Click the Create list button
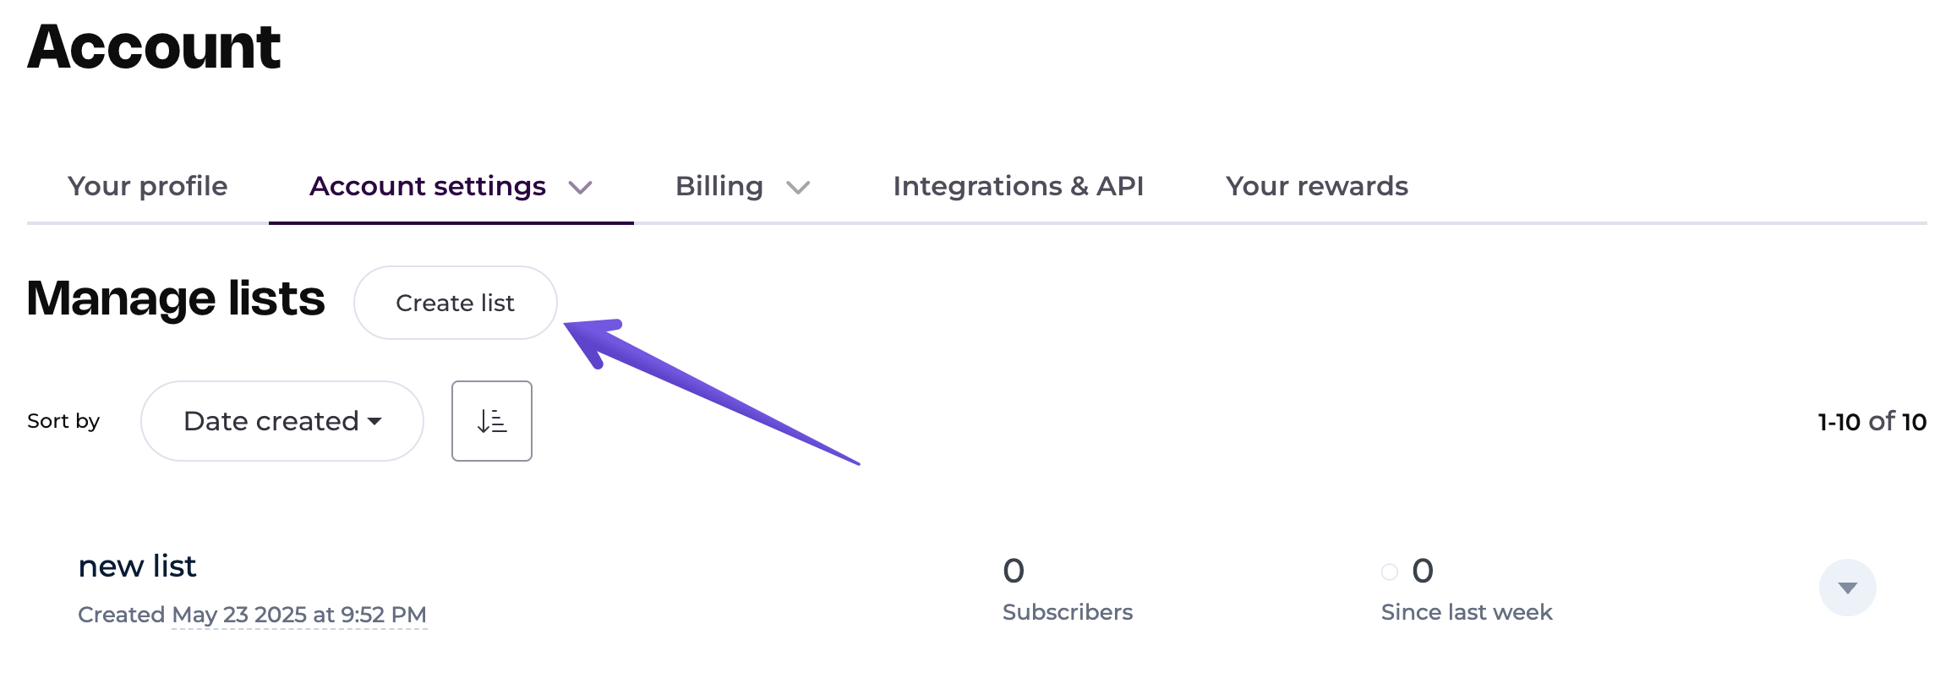1951x695 pixels. pyautogui.click(x=456, y=303)
